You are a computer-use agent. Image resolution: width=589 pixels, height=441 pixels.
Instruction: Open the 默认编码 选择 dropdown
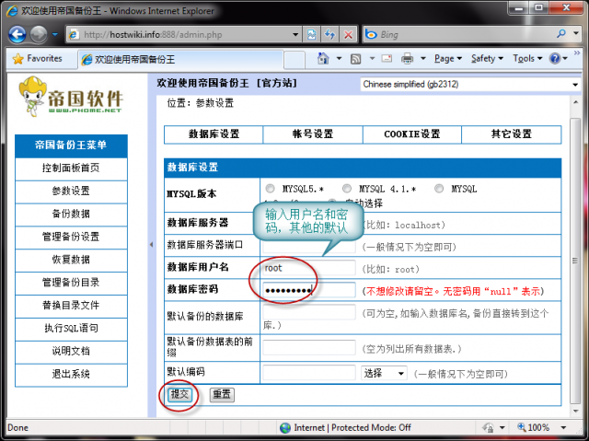pos(384,373)
